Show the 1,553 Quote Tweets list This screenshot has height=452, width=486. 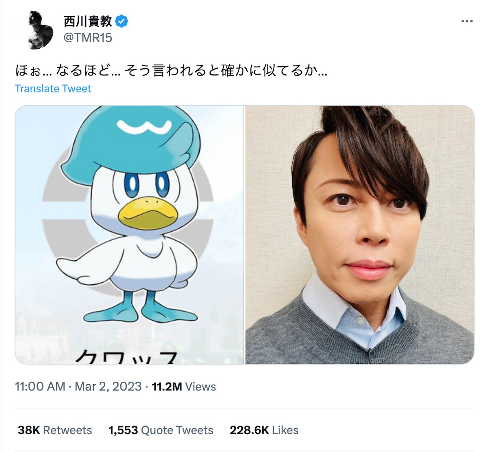coord(161,430)
